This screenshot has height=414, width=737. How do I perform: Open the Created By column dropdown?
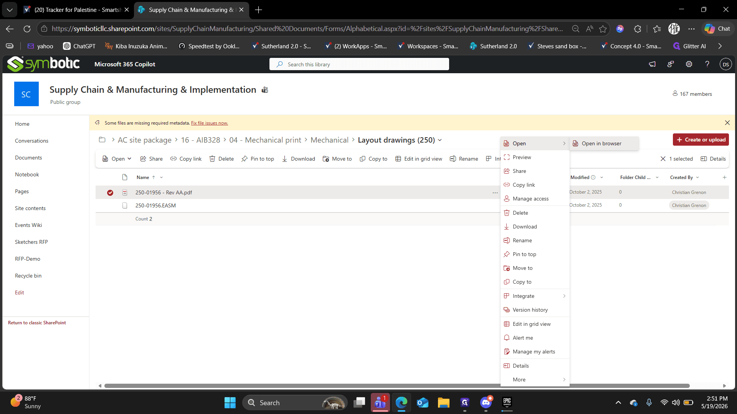pyautogui.click(x=697, y=177)
